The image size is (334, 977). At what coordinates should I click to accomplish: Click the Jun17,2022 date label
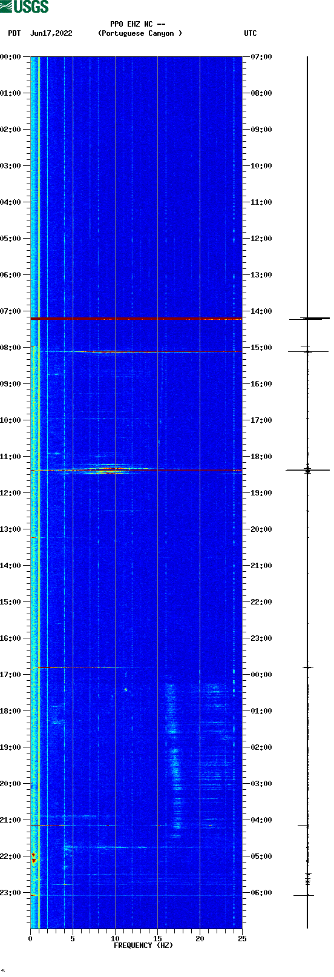tap(51, 33)
